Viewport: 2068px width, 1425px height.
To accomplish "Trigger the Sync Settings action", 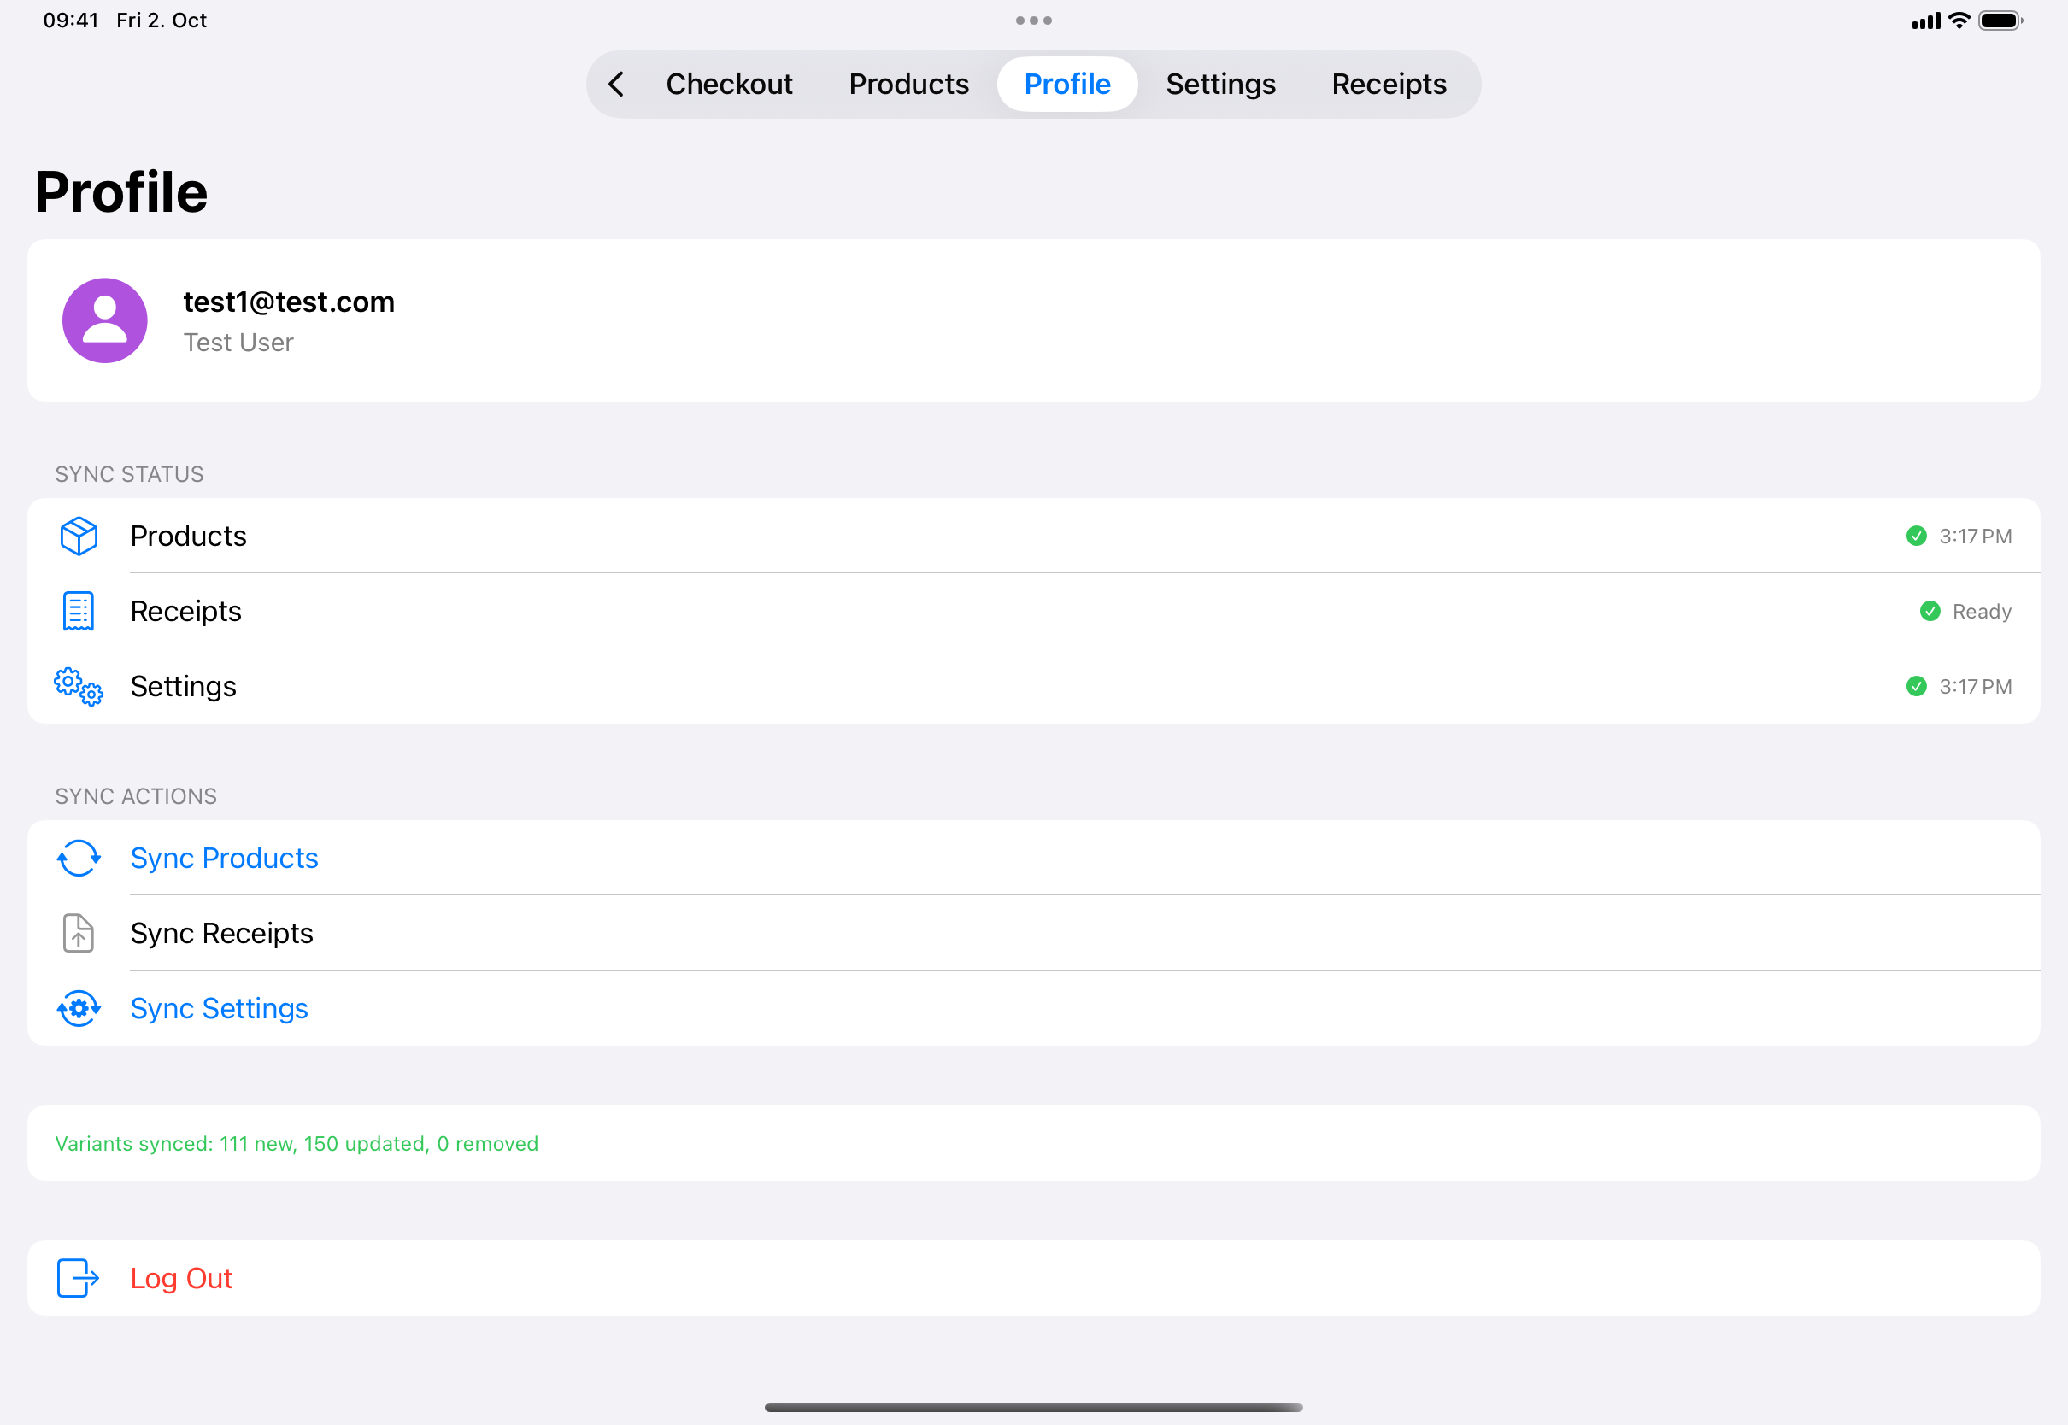I will 1033,1008.
